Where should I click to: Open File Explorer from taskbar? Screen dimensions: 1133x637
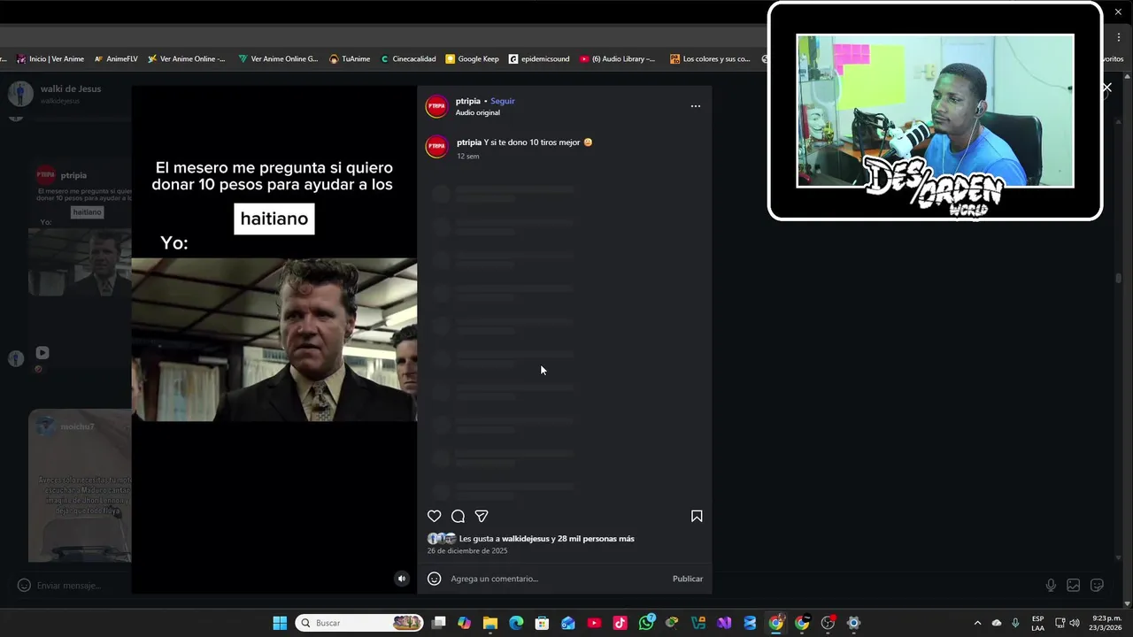[x=490, y=623]
